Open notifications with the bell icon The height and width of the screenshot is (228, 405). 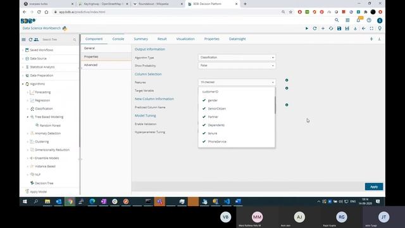click(x=358, y=20)
